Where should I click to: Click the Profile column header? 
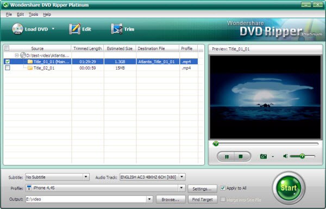pos(189,48)
